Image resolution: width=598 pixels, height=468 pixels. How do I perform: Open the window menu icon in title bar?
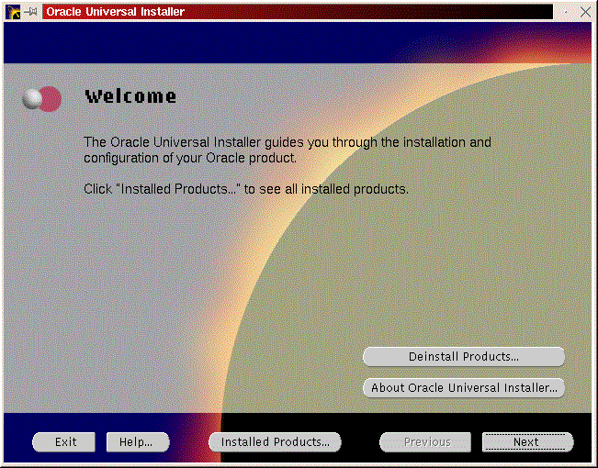point(12,12)
